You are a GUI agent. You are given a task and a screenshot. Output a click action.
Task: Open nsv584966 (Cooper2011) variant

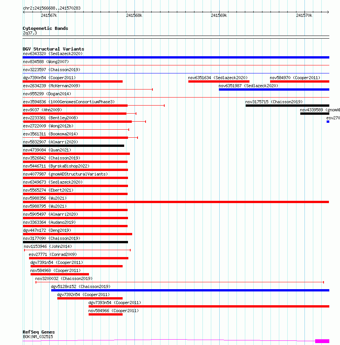[x=113, y=311]
